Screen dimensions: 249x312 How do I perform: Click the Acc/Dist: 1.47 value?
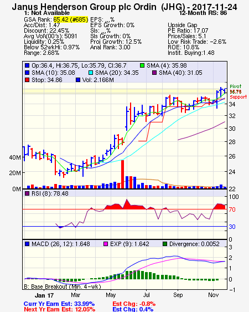click(41, 25)
